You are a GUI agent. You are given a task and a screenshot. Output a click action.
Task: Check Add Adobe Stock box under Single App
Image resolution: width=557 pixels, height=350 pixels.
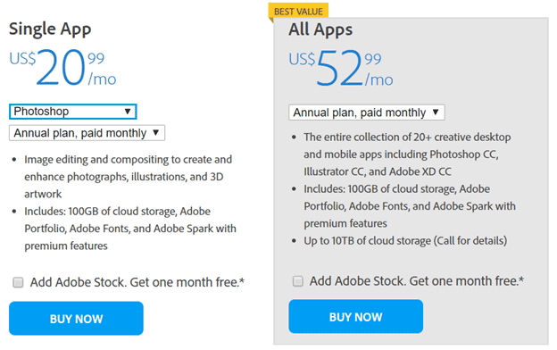(18, 282)
